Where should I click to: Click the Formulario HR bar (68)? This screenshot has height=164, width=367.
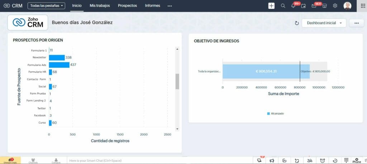(50, 72)
